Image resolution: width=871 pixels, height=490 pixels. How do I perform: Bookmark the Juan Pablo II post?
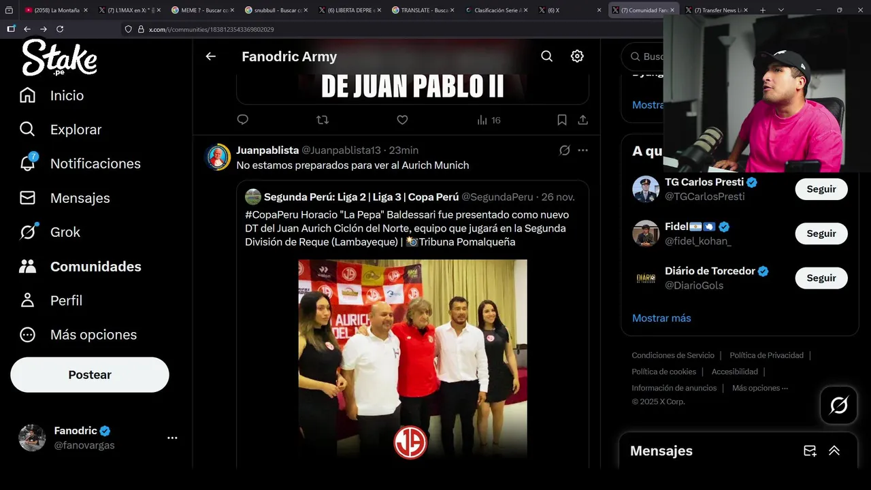click(562, 120)
